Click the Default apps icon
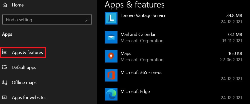 pos(5,67)
